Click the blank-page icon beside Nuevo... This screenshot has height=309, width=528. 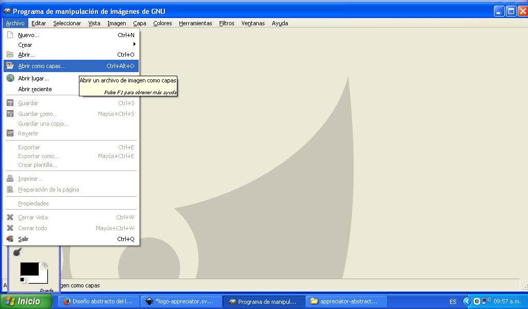click(10, 35)
